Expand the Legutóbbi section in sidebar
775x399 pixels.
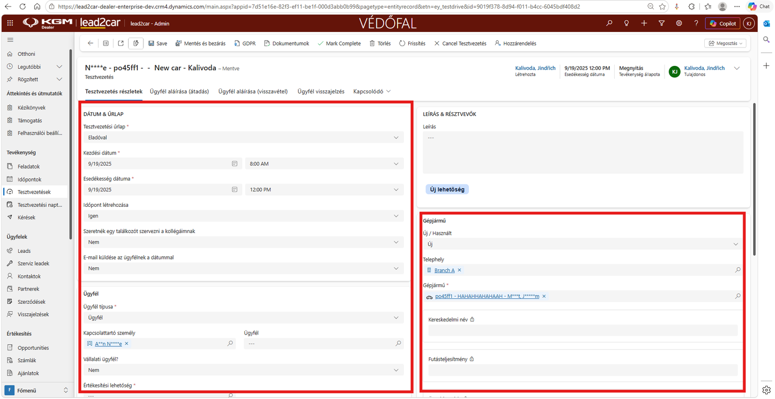pyautogui.click(x=60, y=67)
